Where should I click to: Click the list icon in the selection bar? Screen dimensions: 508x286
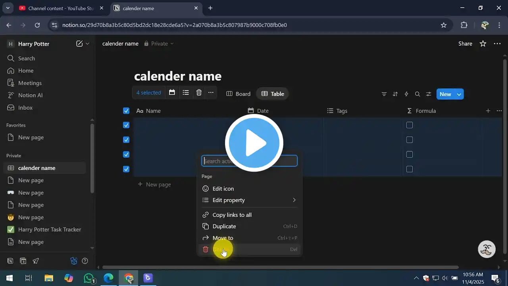(x=186, y=93)
